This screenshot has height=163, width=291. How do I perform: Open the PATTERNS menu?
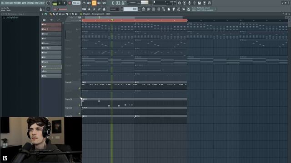tap(17, 3)
